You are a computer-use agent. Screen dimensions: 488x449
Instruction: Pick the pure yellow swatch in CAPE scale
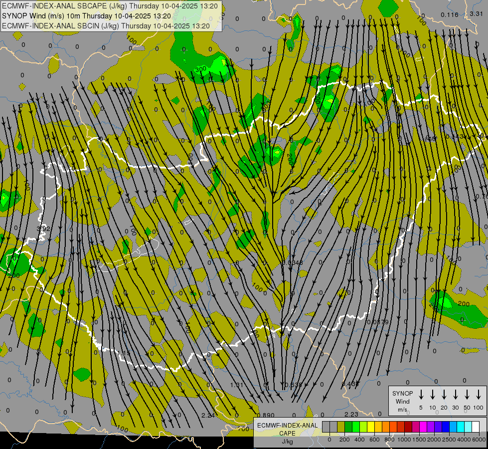click(371, 427)
